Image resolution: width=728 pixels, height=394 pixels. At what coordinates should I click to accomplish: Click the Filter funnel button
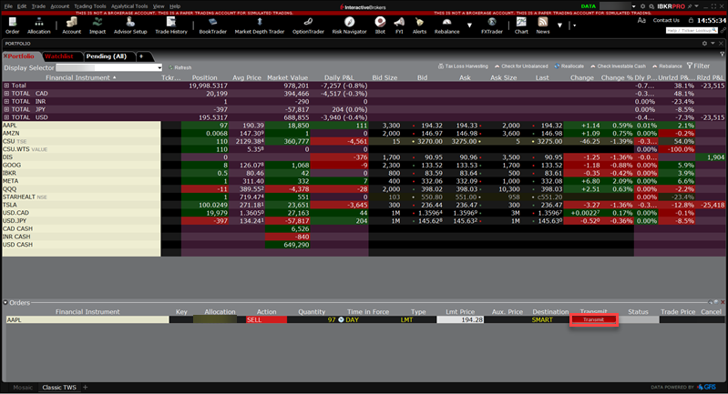pyautogui.click(x=698, y=66)
